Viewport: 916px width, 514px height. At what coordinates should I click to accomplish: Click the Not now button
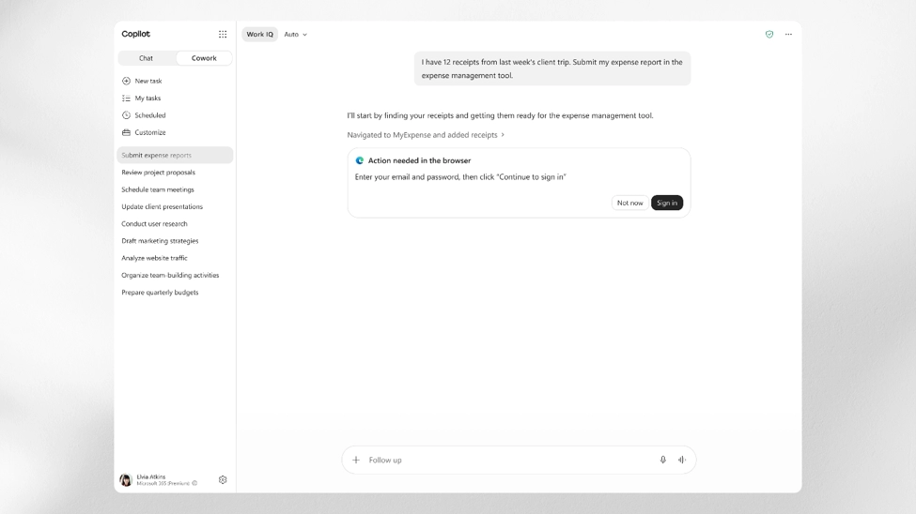[629, 203]
